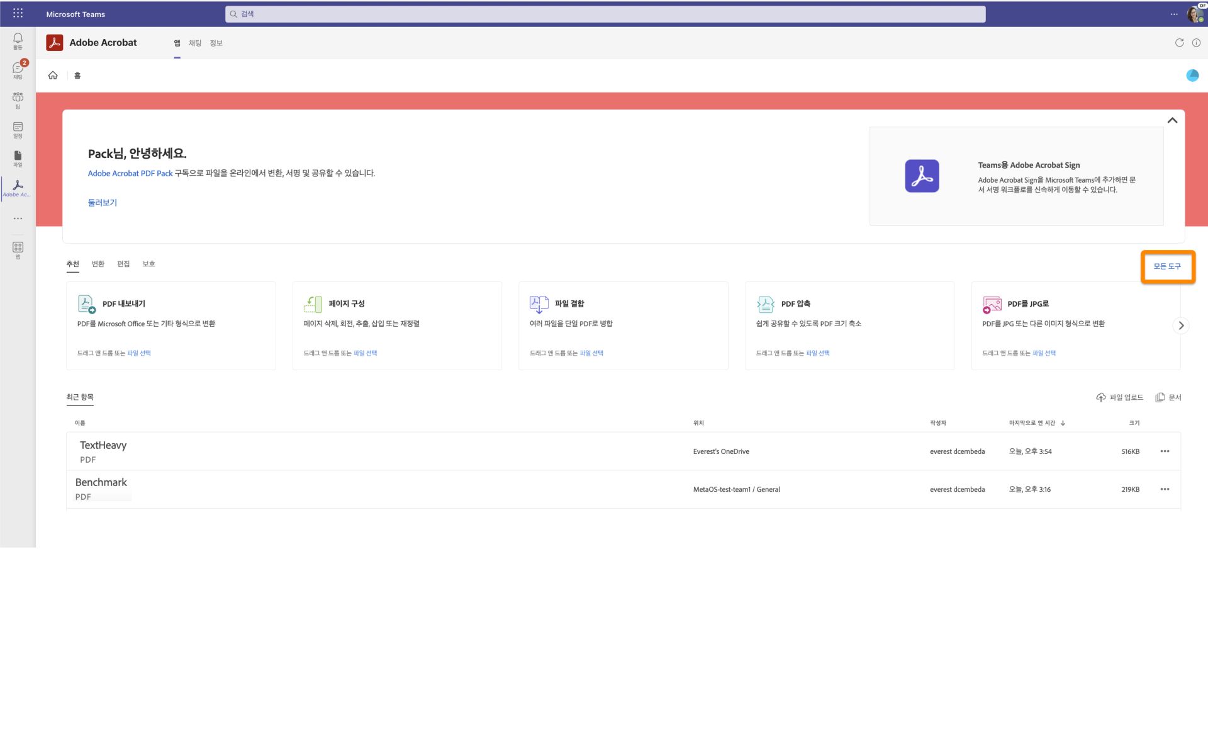This screenshot has width=1208, height=753.
Task: Click the PDF 압축 tool icon
Action: pyautogui.click(x=765, y=304)
